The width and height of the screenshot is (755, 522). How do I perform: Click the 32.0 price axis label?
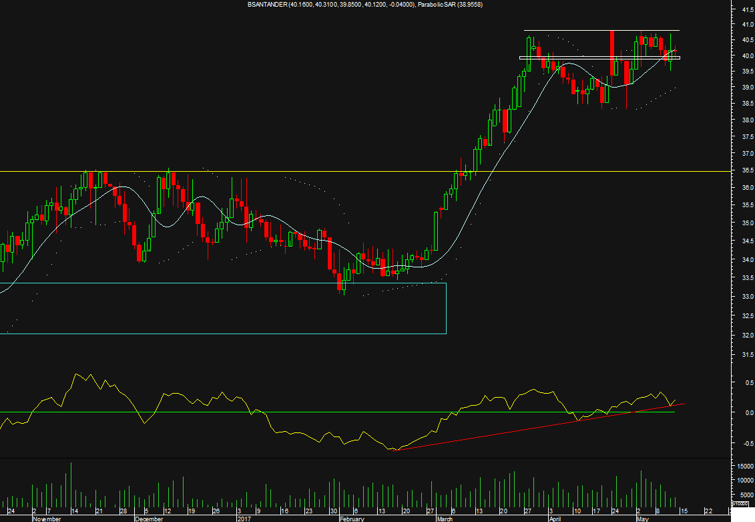[748, 335]
